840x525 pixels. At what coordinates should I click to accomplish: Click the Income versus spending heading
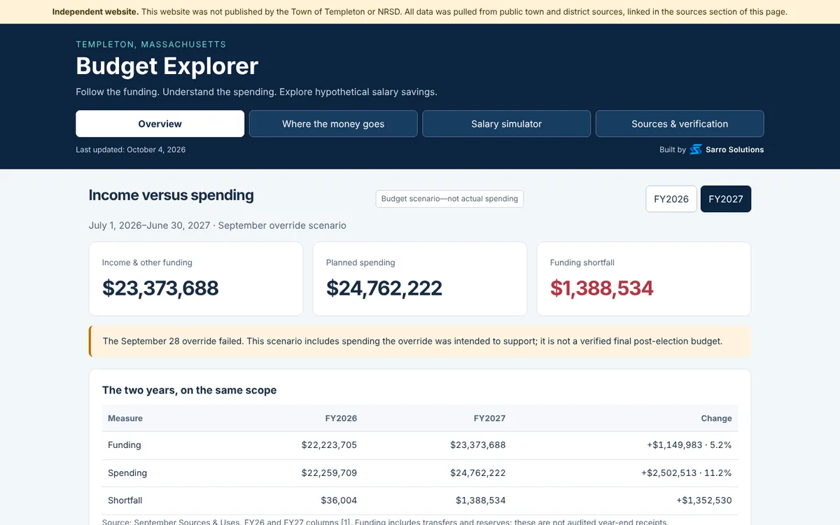pyautogui.click(x=171, y=195)
